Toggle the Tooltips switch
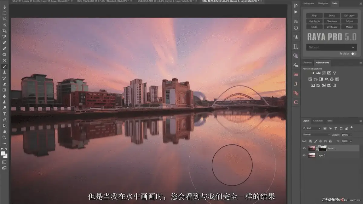 pyautogui.click(x=353, y=54)
